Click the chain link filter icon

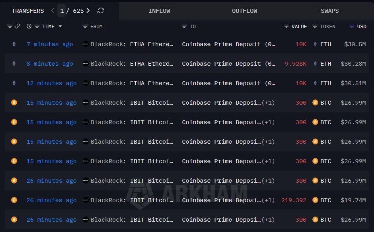click(x=18, y=26)
